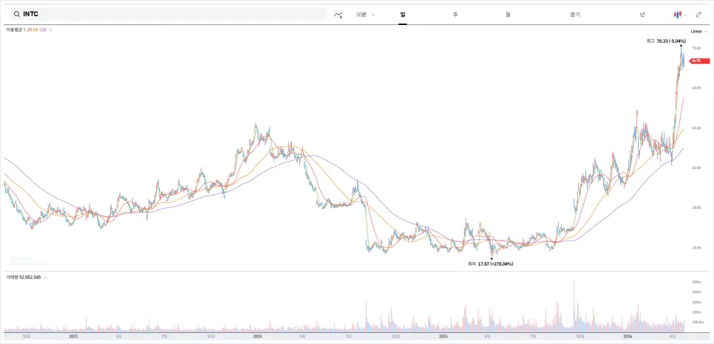The height and width of the screenshot is (344, 714).
Task: Click the red 66.70 current price tag
Action: coord(700,61)
